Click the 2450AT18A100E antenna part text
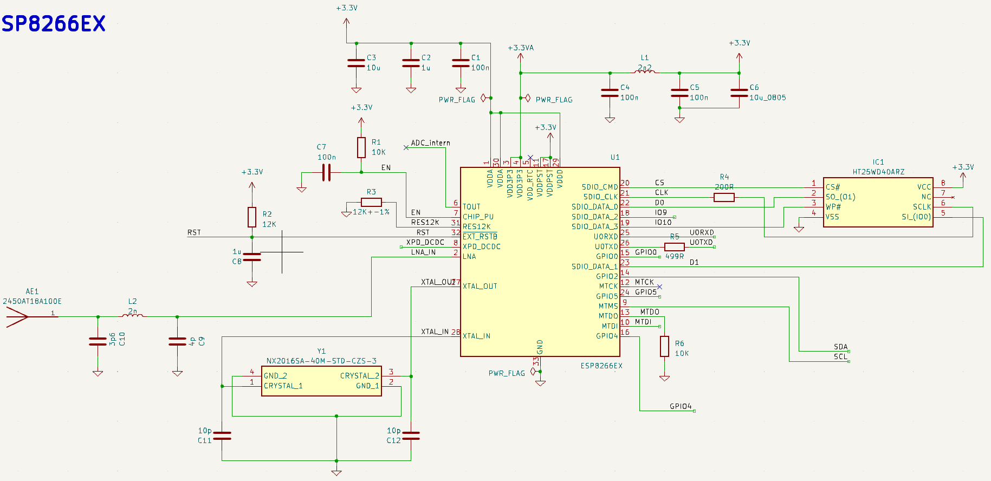This screenshot has height=481, width=991. point(32,301)
